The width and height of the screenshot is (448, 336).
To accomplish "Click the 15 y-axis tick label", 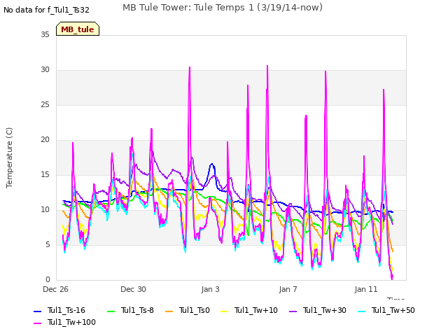I will (45, 175).
